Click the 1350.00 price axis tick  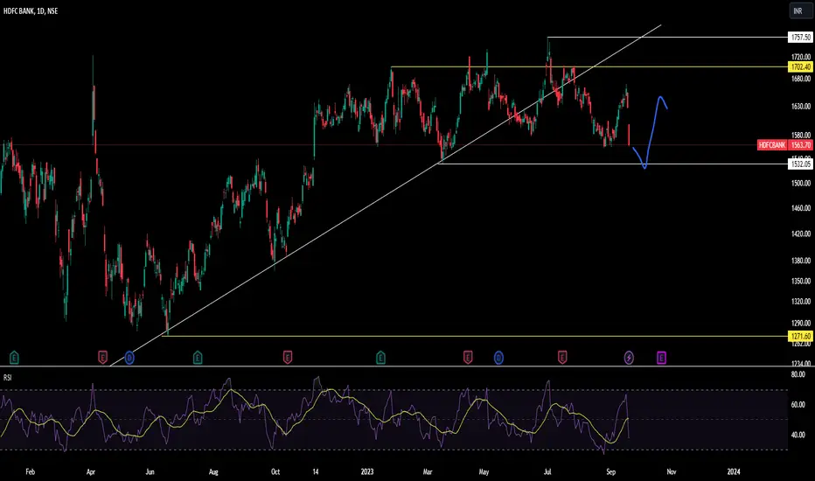click(801, 282)
